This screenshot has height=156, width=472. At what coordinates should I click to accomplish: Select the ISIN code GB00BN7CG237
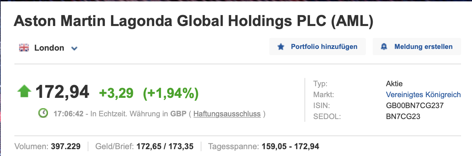[x=414, y=106]
